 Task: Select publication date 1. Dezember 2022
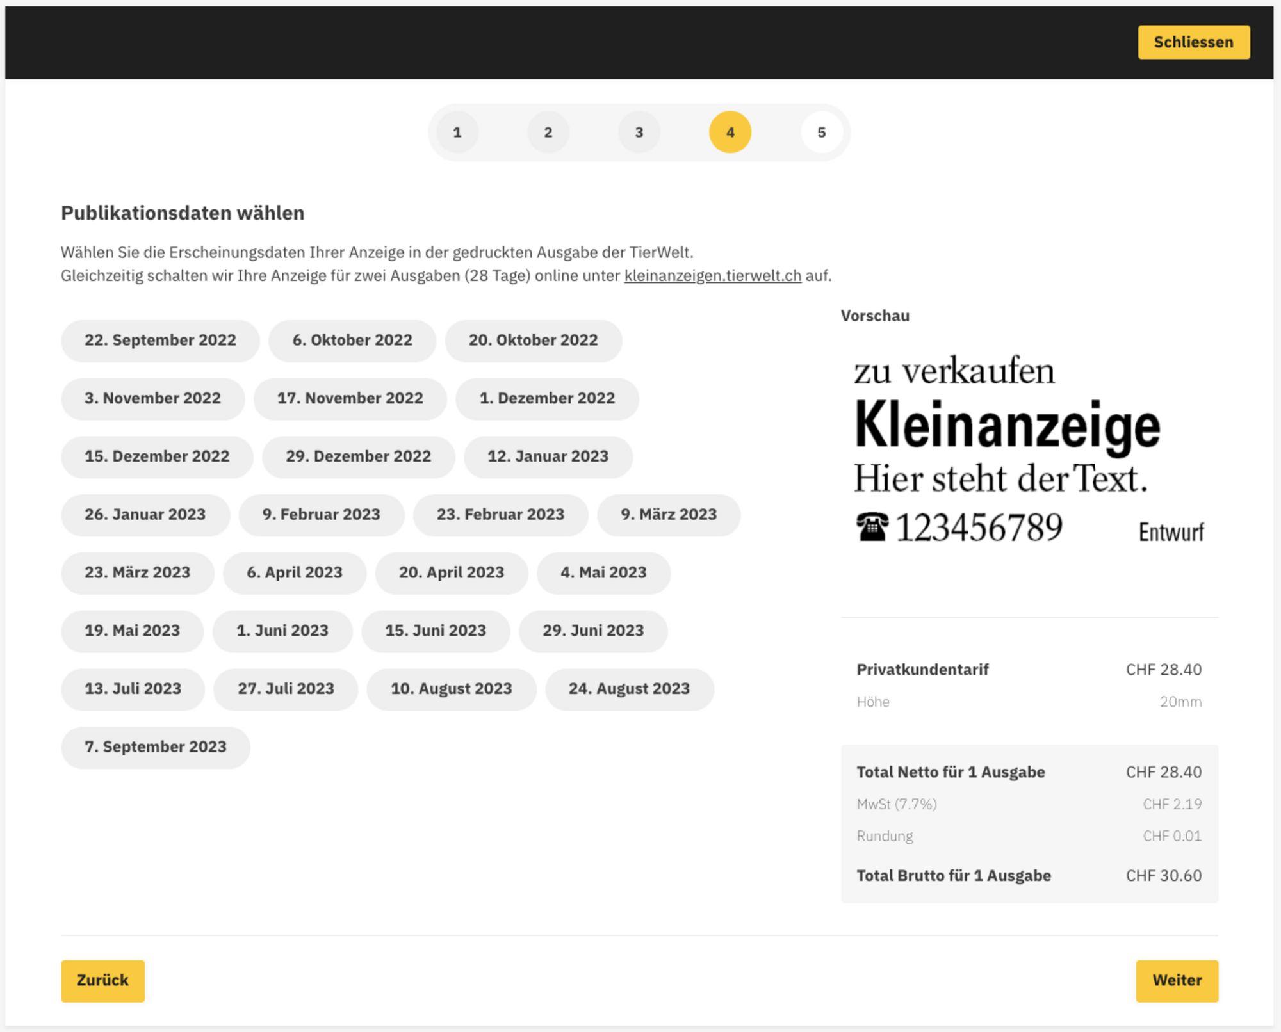pos(548,399)
